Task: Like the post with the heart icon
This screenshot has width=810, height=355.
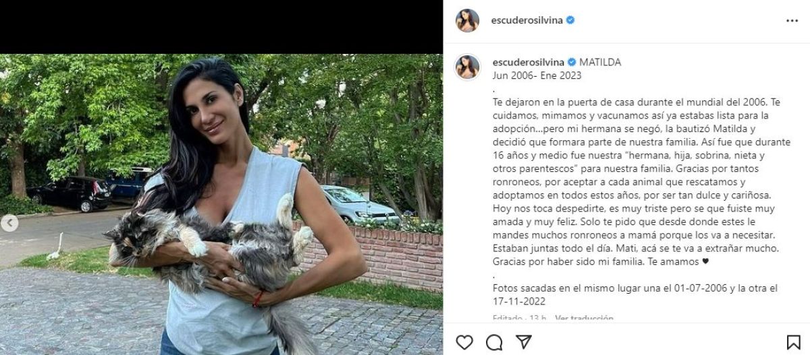Action: coord(464,342)
